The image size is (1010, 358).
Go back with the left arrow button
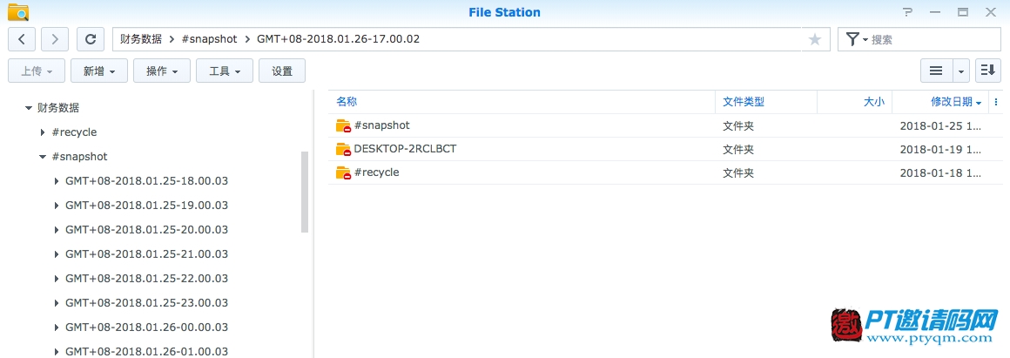click(x=22, y=39)
